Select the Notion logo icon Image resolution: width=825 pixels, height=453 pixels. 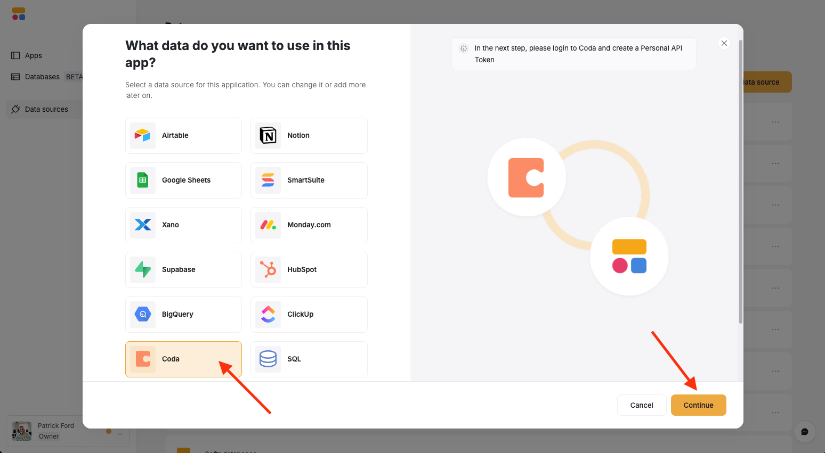[x=268, y=135]
